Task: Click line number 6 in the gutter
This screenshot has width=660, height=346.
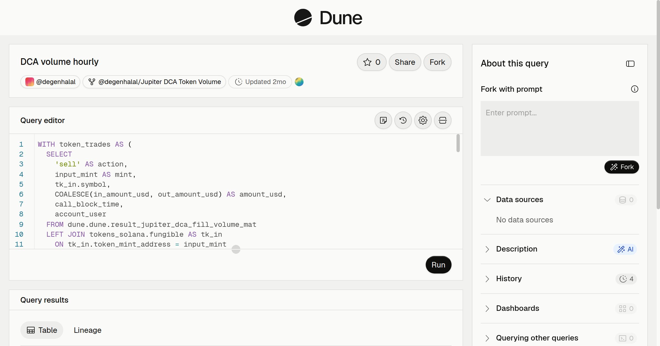Action: (21, 194)
